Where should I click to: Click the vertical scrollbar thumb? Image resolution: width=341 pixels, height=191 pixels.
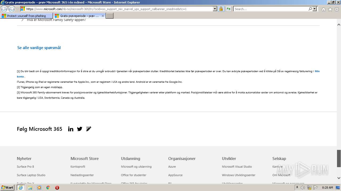point(339,158)
